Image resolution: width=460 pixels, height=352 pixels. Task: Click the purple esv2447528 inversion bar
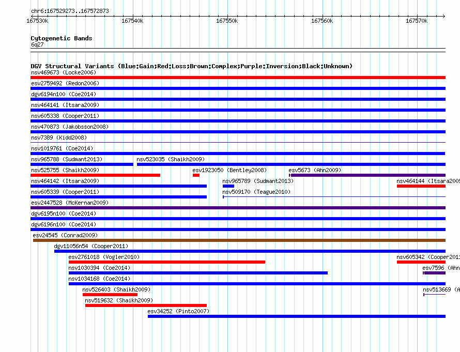point(238,208)
